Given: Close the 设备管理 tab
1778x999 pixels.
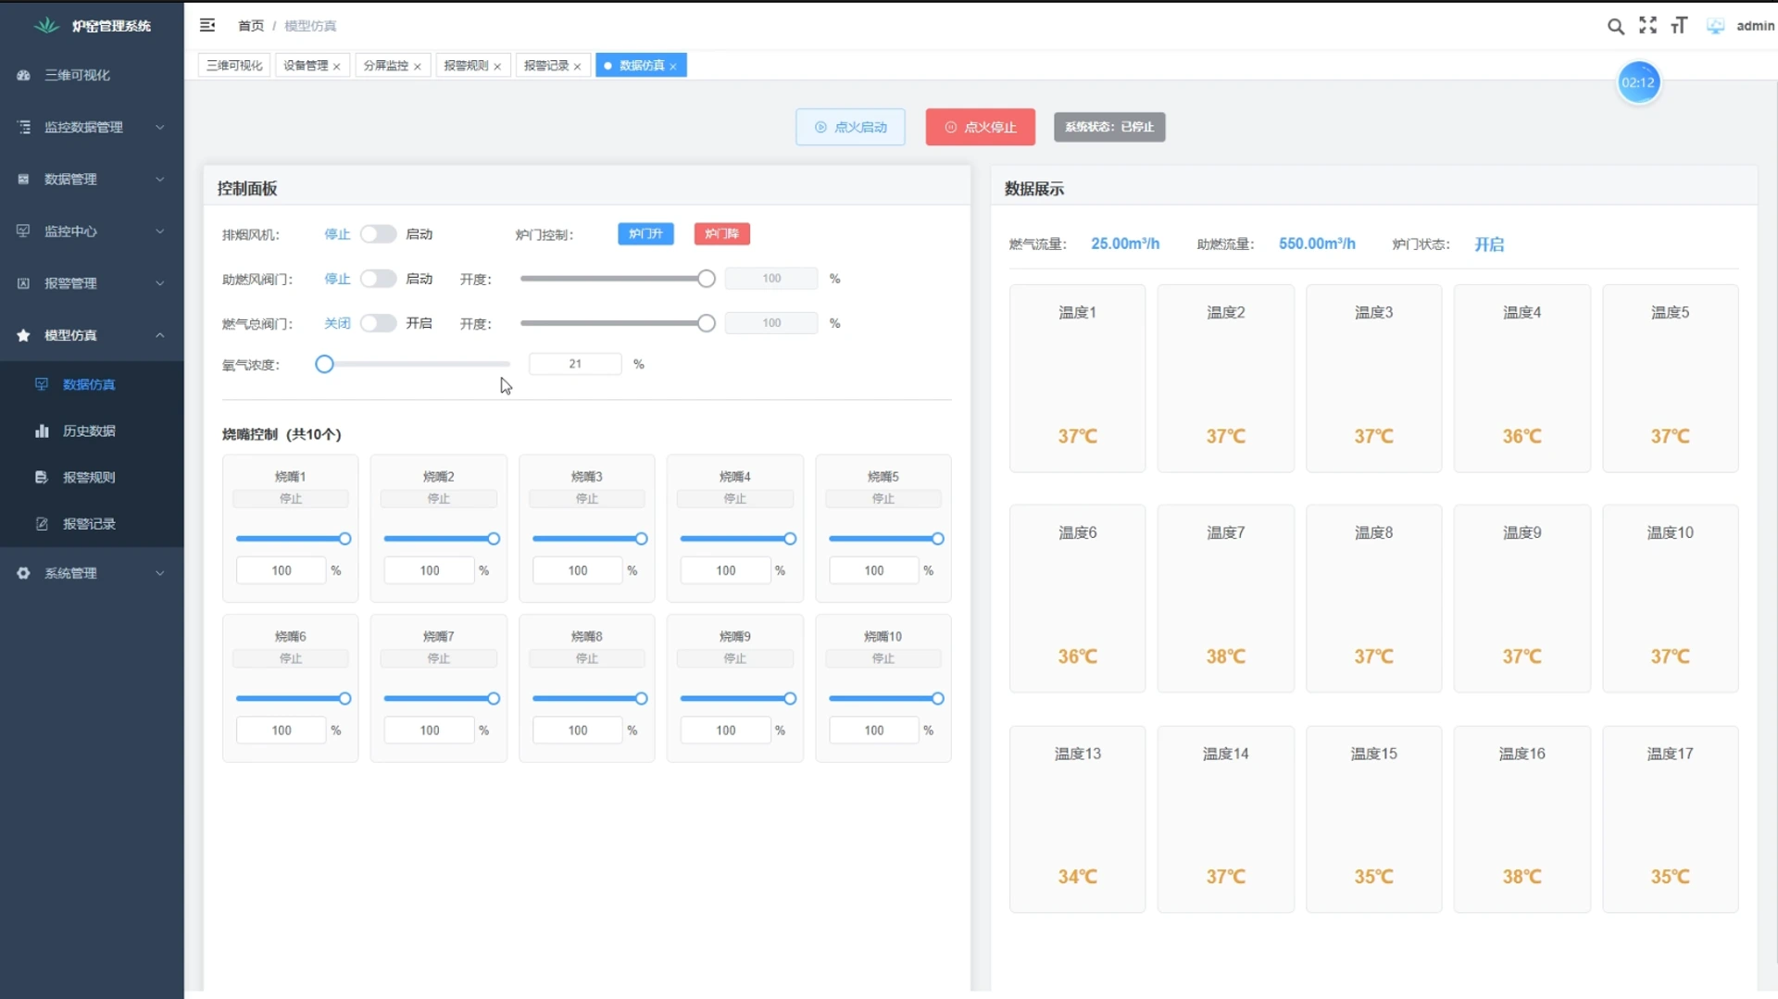Looking at the screenshot, I should coord(337,67).
